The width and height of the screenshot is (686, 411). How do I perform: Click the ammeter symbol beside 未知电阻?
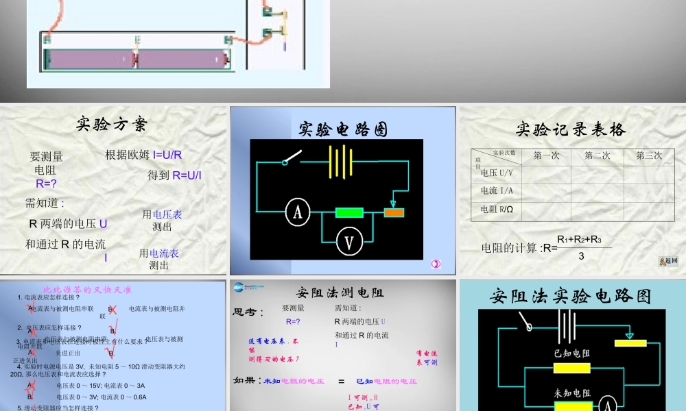coord(607,403)
